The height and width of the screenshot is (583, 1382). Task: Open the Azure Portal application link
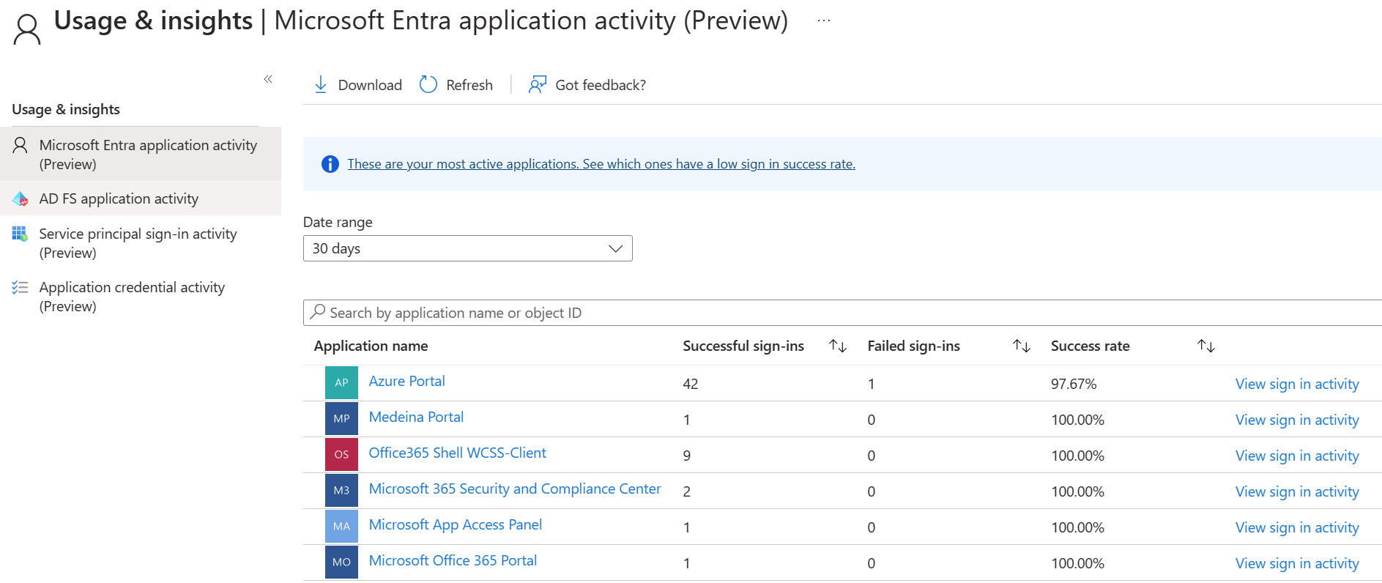coord(406,381)
